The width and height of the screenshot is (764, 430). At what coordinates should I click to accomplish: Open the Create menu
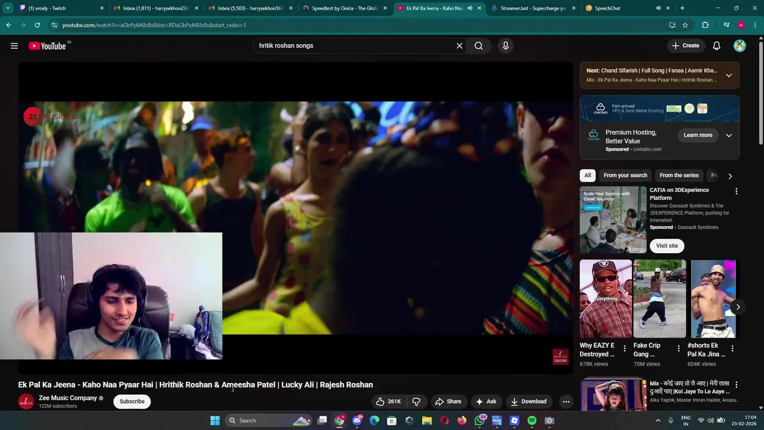685,45
